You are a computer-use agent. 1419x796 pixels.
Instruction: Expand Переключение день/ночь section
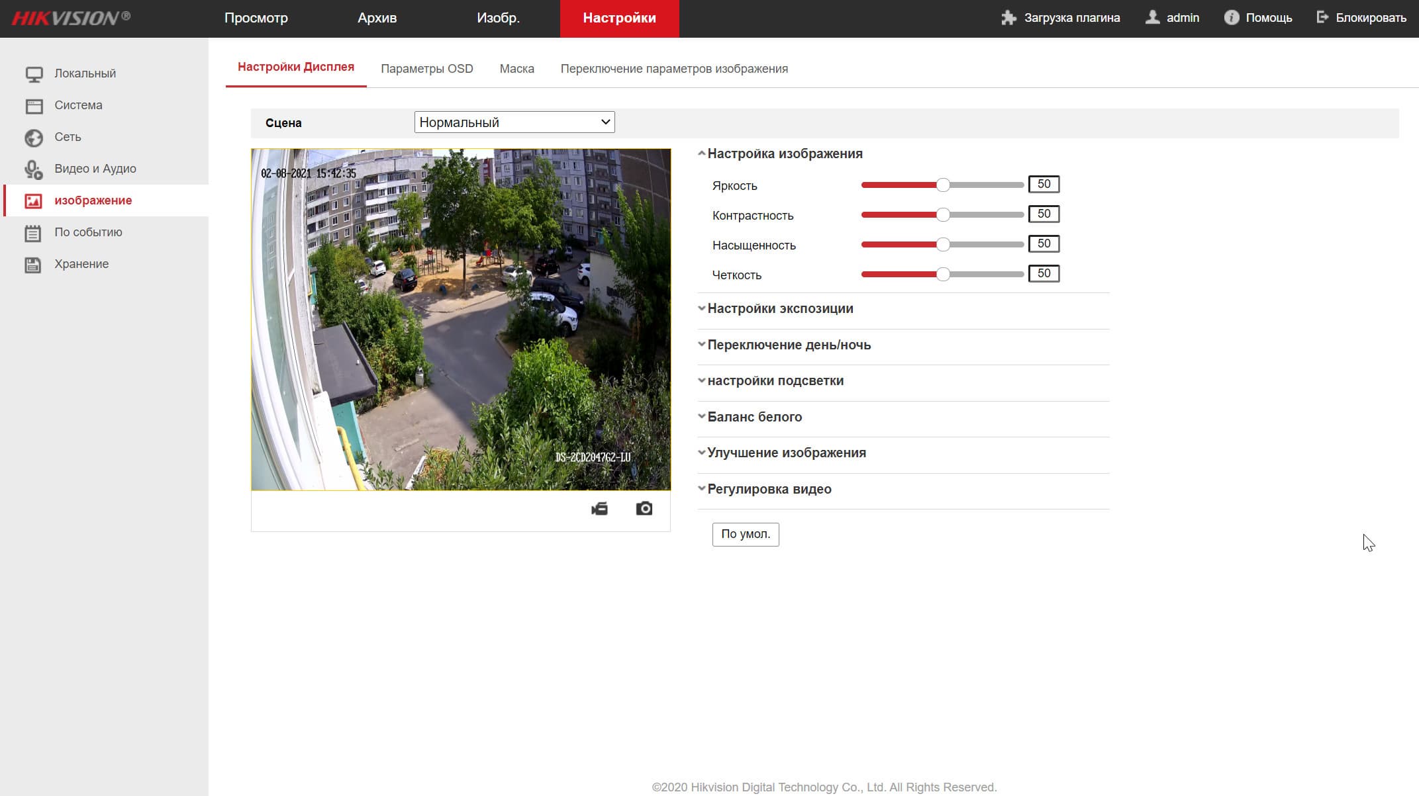pyautogui.click(x=788, y=345)
